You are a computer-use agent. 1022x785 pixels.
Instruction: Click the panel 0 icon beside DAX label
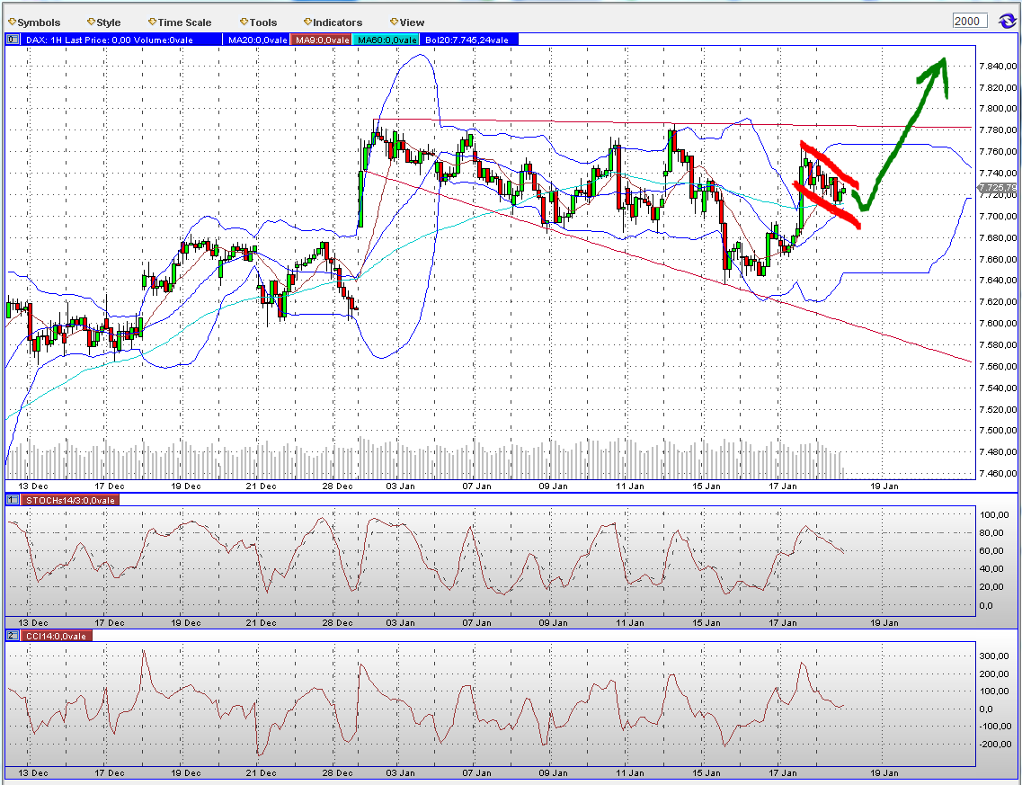pyautogui.click(x=12, y=40)
